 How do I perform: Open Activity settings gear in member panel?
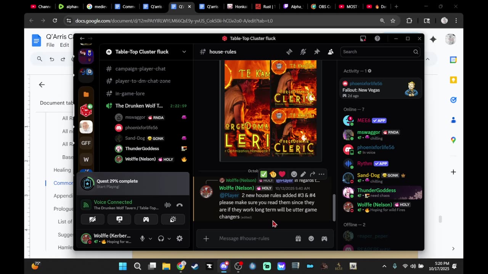click(369, 71)
